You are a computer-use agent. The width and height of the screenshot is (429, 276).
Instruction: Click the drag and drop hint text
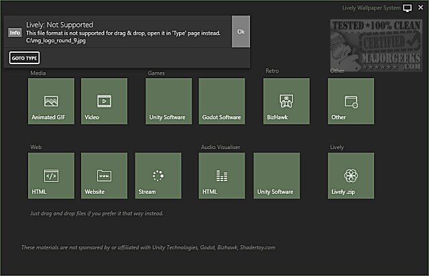[x=97, y=214]
